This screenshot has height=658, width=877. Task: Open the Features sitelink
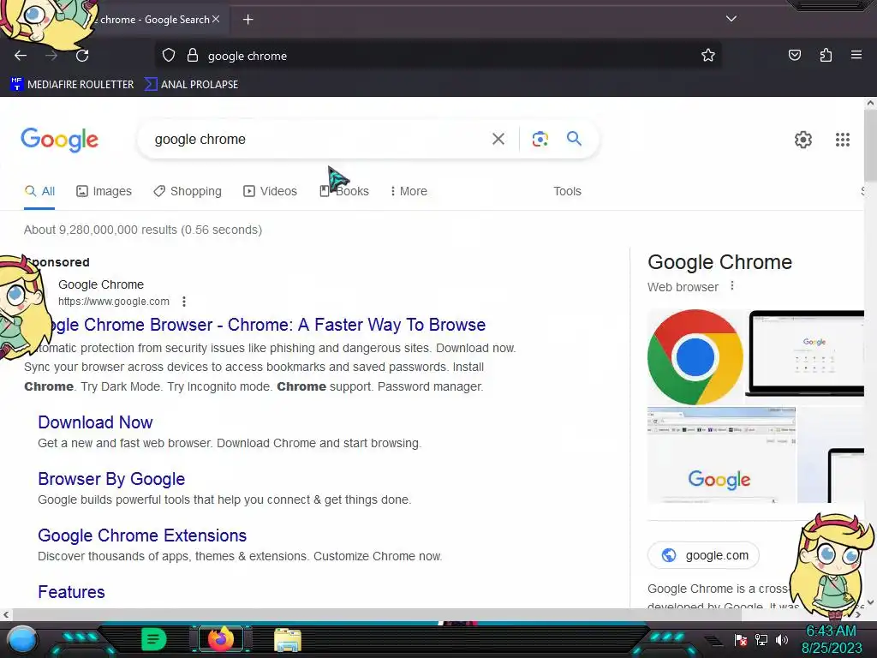coord(71,592)
